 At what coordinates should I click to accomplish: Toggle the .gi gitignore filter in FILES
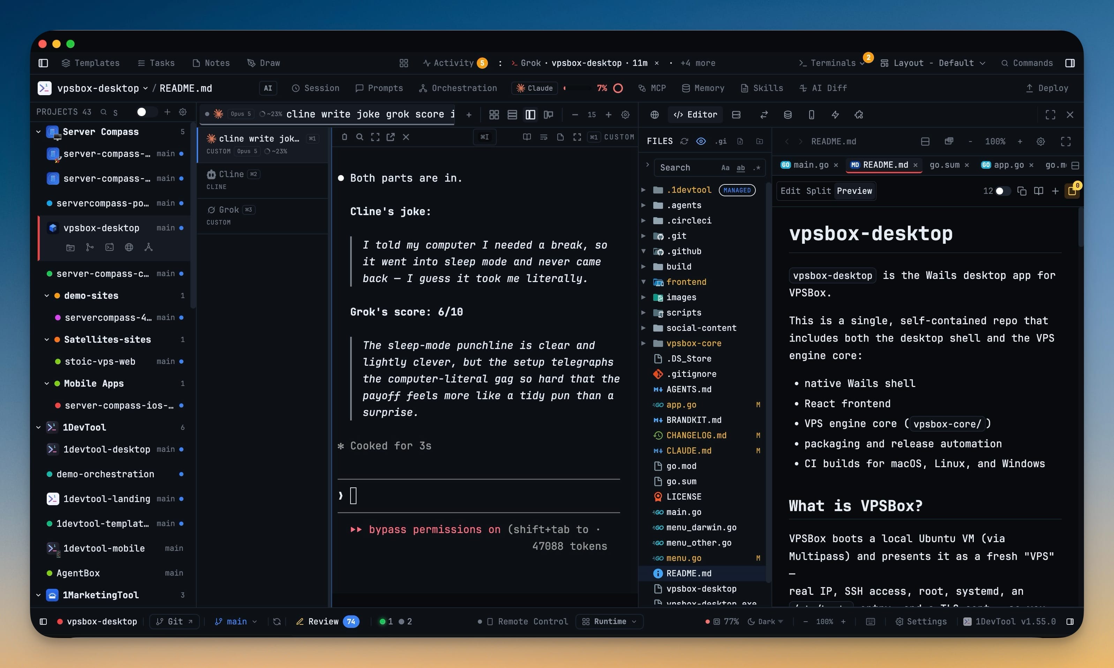pyautogui.click(x=721, y=141)
